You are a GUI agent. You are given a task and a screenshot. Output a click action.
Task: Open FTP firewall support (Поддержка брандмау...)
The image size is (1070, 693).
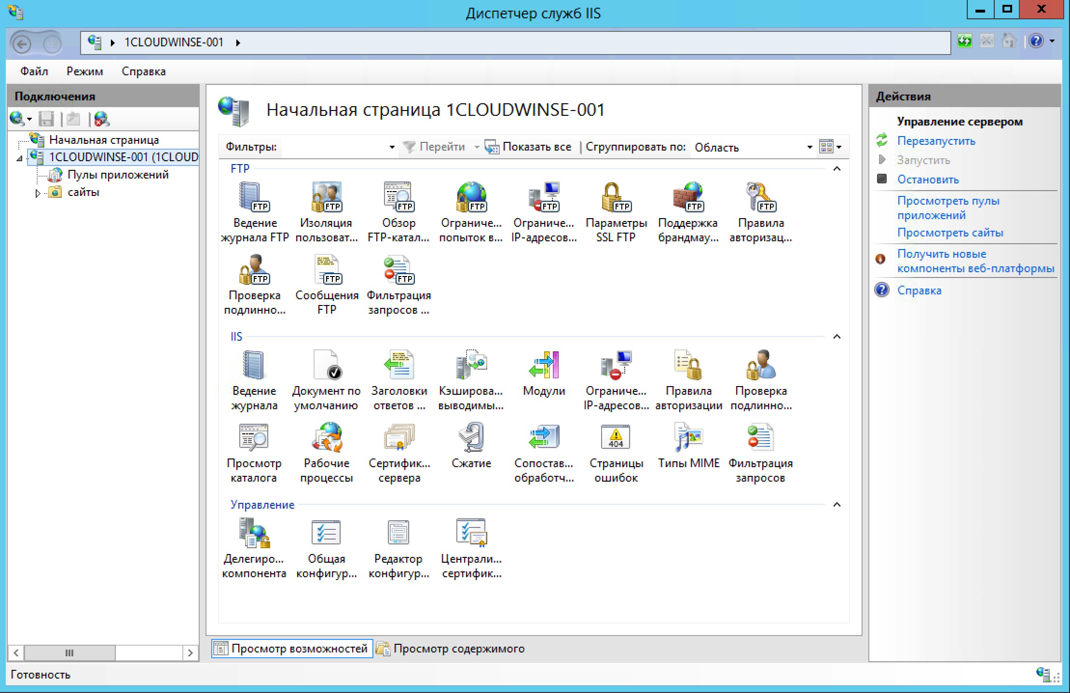[688, 212]
